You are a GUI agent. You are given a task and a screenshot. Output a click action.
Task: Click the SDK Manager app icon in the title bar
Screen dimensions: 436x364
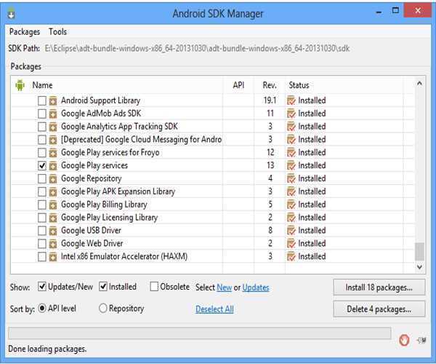pyautogui.click(x=12, y=13)
